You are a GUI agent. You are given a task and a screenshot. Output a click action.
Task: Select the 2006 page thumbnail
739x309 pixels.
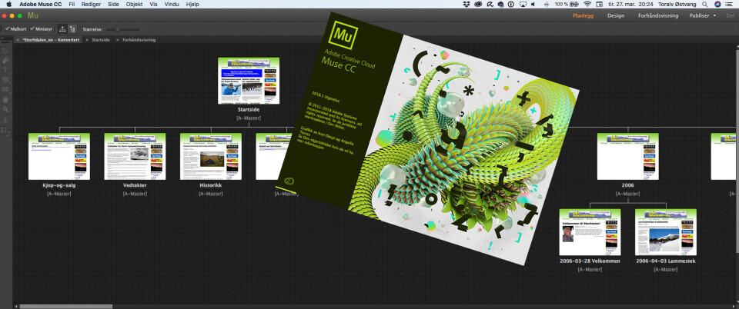(628, 156)
